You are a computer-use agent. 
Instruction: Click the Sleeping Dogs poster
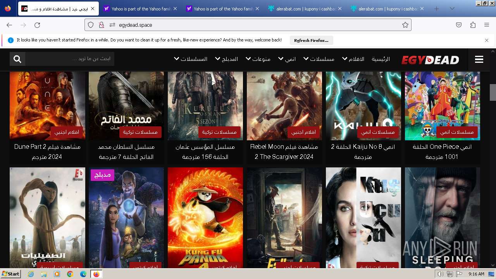(443, 217)
